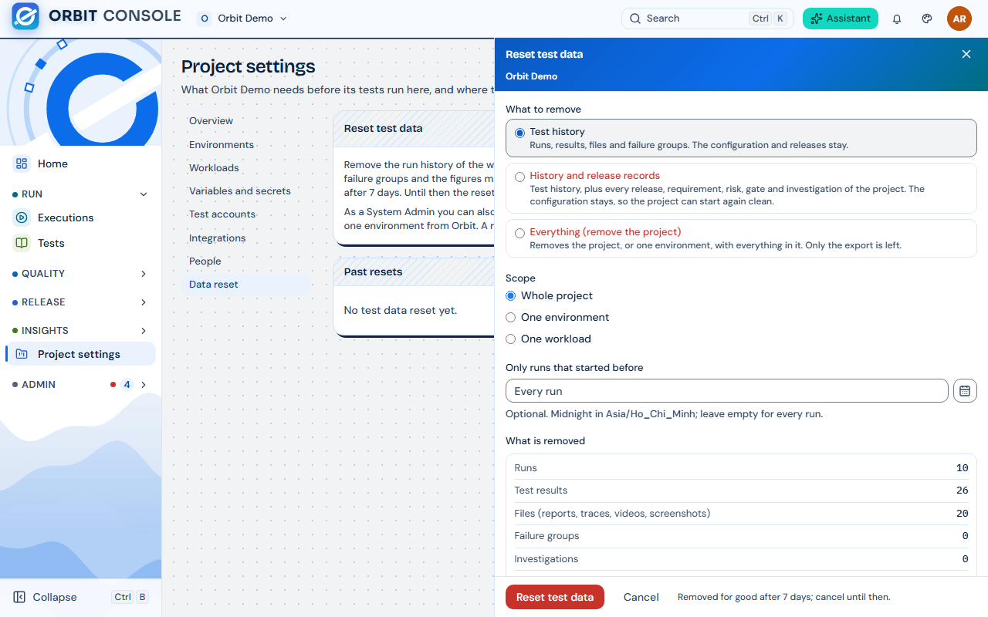Choose One workload scope
Image resolution: width=988 pixels, height=617 pixels.
click(548, 339)
